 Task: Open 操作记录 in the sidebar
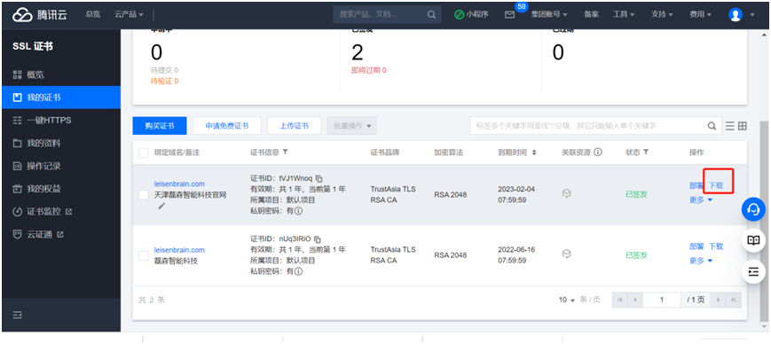[x=60, y=166]
